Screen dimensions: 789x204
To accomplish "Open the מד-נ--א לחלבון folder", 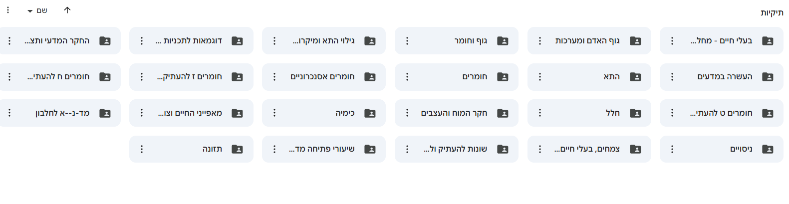I will tap(62, 113).
